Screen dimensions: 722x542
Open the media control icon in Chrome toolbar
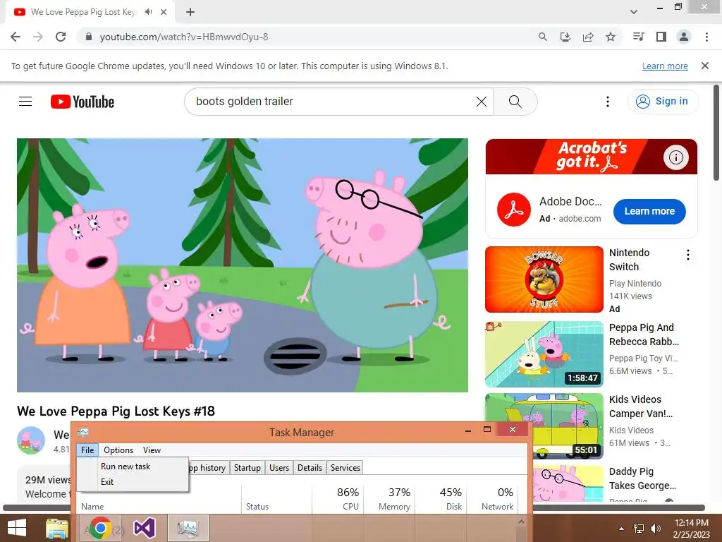(639, 37)
